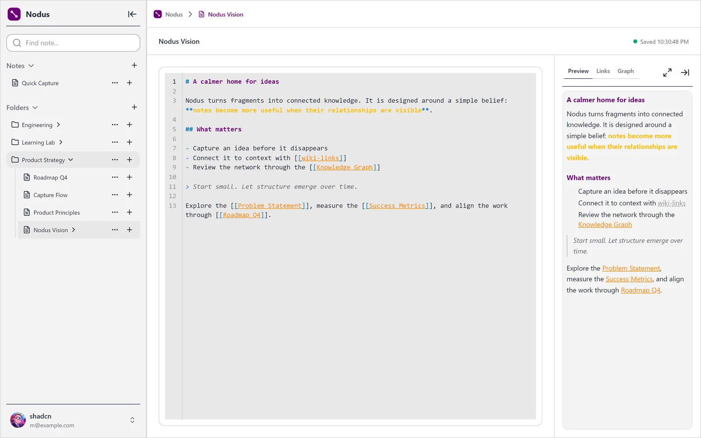Open Learning Lab more options menu
701x438 pixels.
[115, 142]
